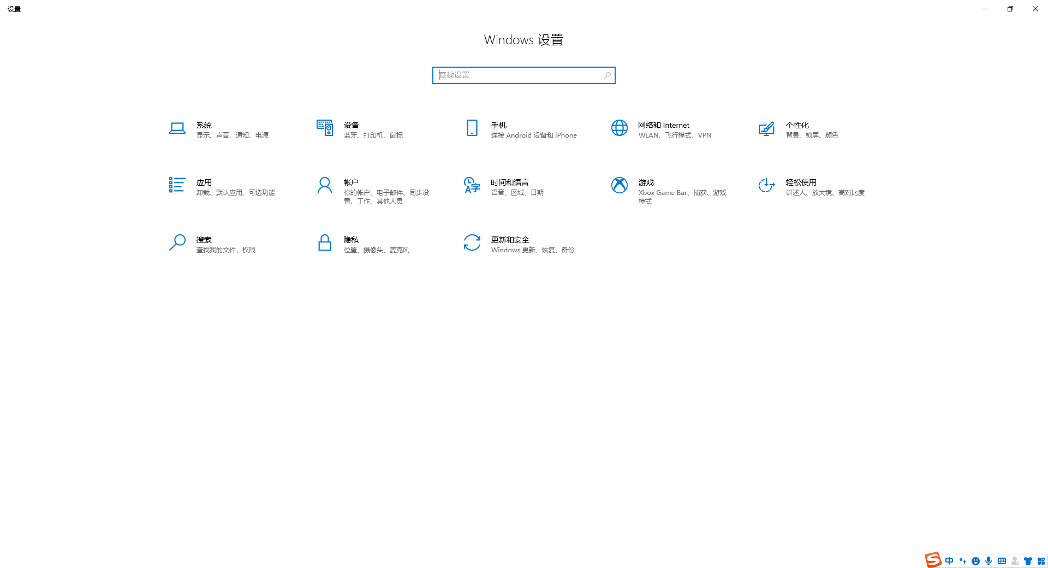Open the IME toolbox four-squares icon
1048x568 pixels.
click(x=1041, y=561)
